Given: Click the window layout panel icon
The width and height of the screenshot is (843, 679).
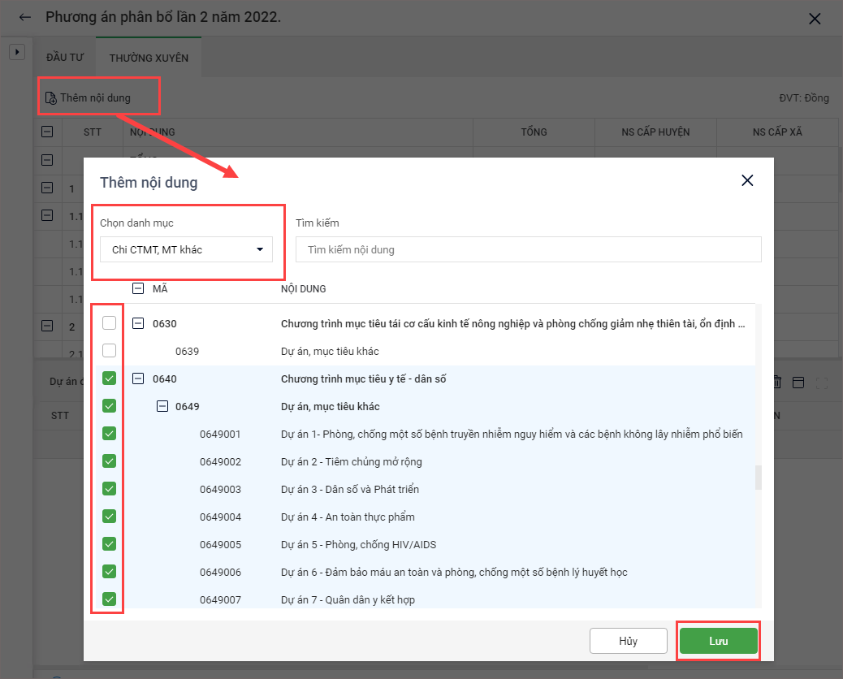Looking at the screenshot, I should click(798, 382).
